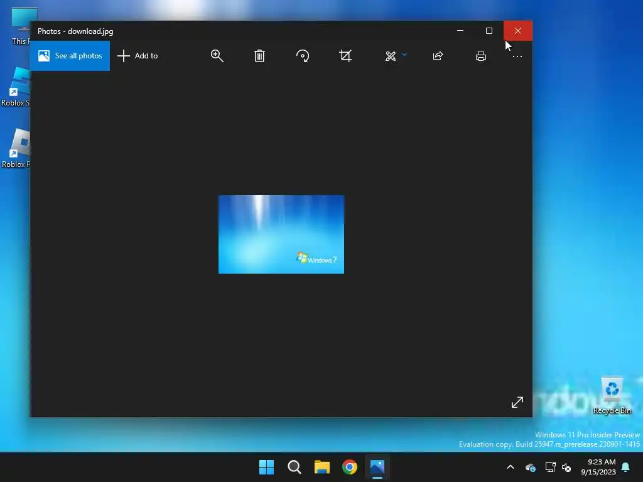The image size is (643, 482).
Task: Click the Windows 7 photo preview
Action: [x=281, y=235]
